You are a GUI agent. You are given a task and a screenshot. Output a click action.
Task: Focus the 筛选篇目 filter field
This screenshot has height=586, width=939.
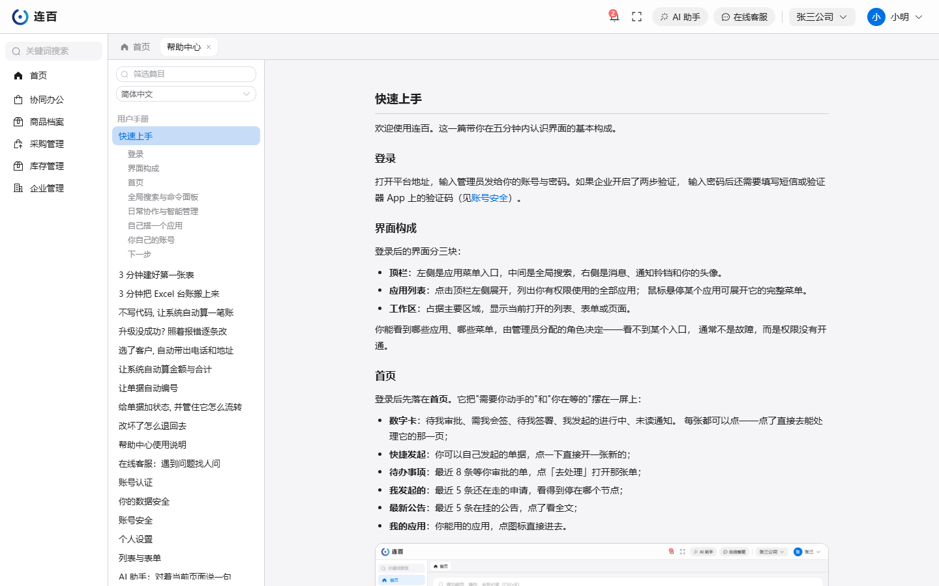(x=186, y=74)
